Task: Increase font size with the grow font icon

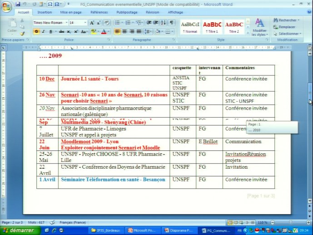Action: (x=92, y=23)
